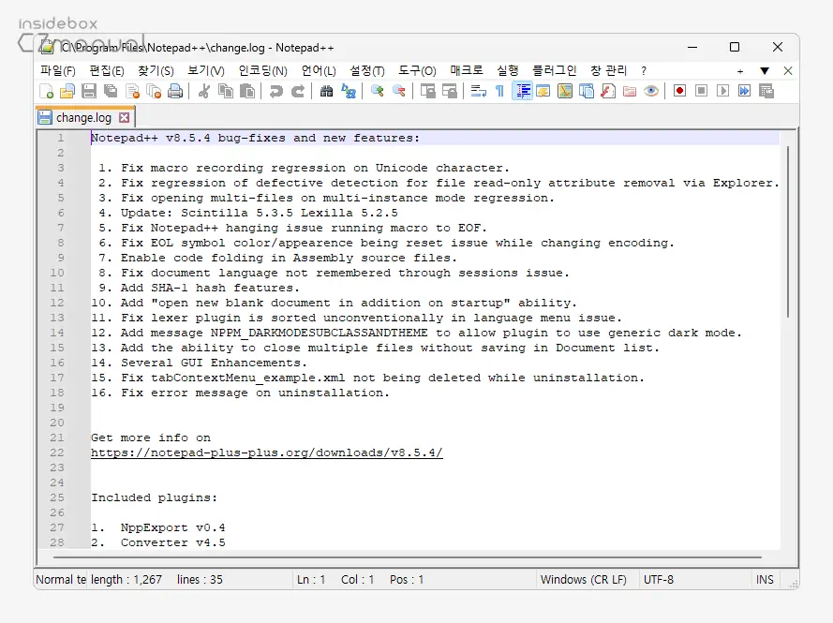Click the Windows (CR LF) status bar button

point(585,579)
